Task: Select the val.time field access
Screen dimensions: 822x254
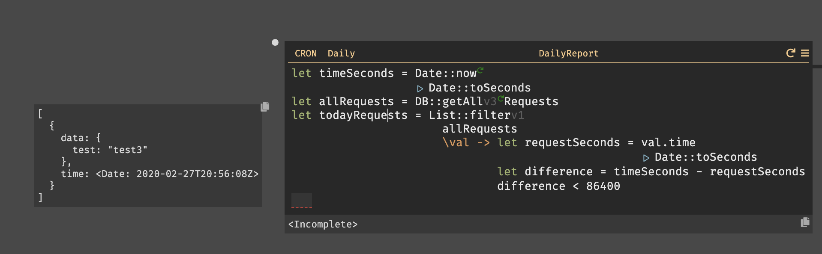Action: click(x=668, y=142)
